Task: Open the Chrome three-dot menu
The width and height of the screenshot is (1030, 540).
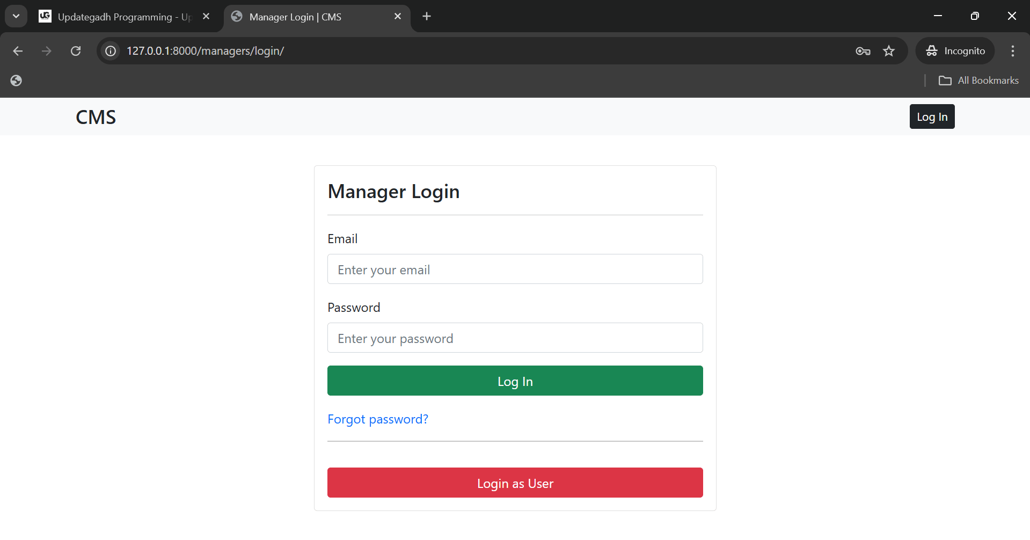Action: (x=1012, y=50)
